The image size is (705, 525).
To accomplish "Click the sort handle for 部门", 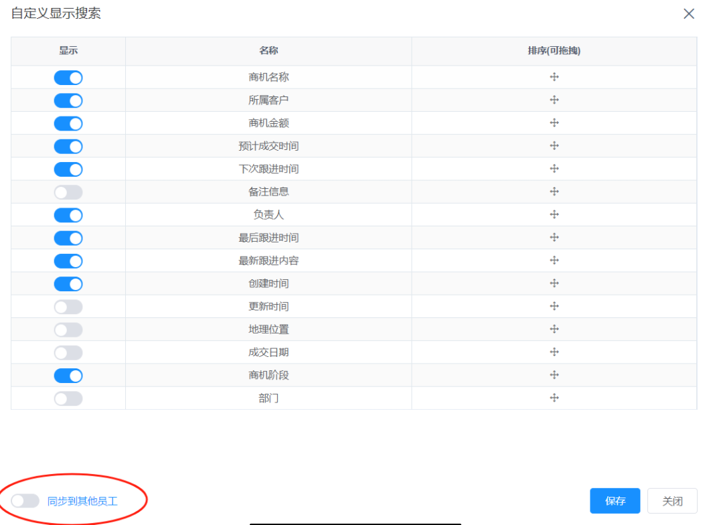I will click(554, 397).
